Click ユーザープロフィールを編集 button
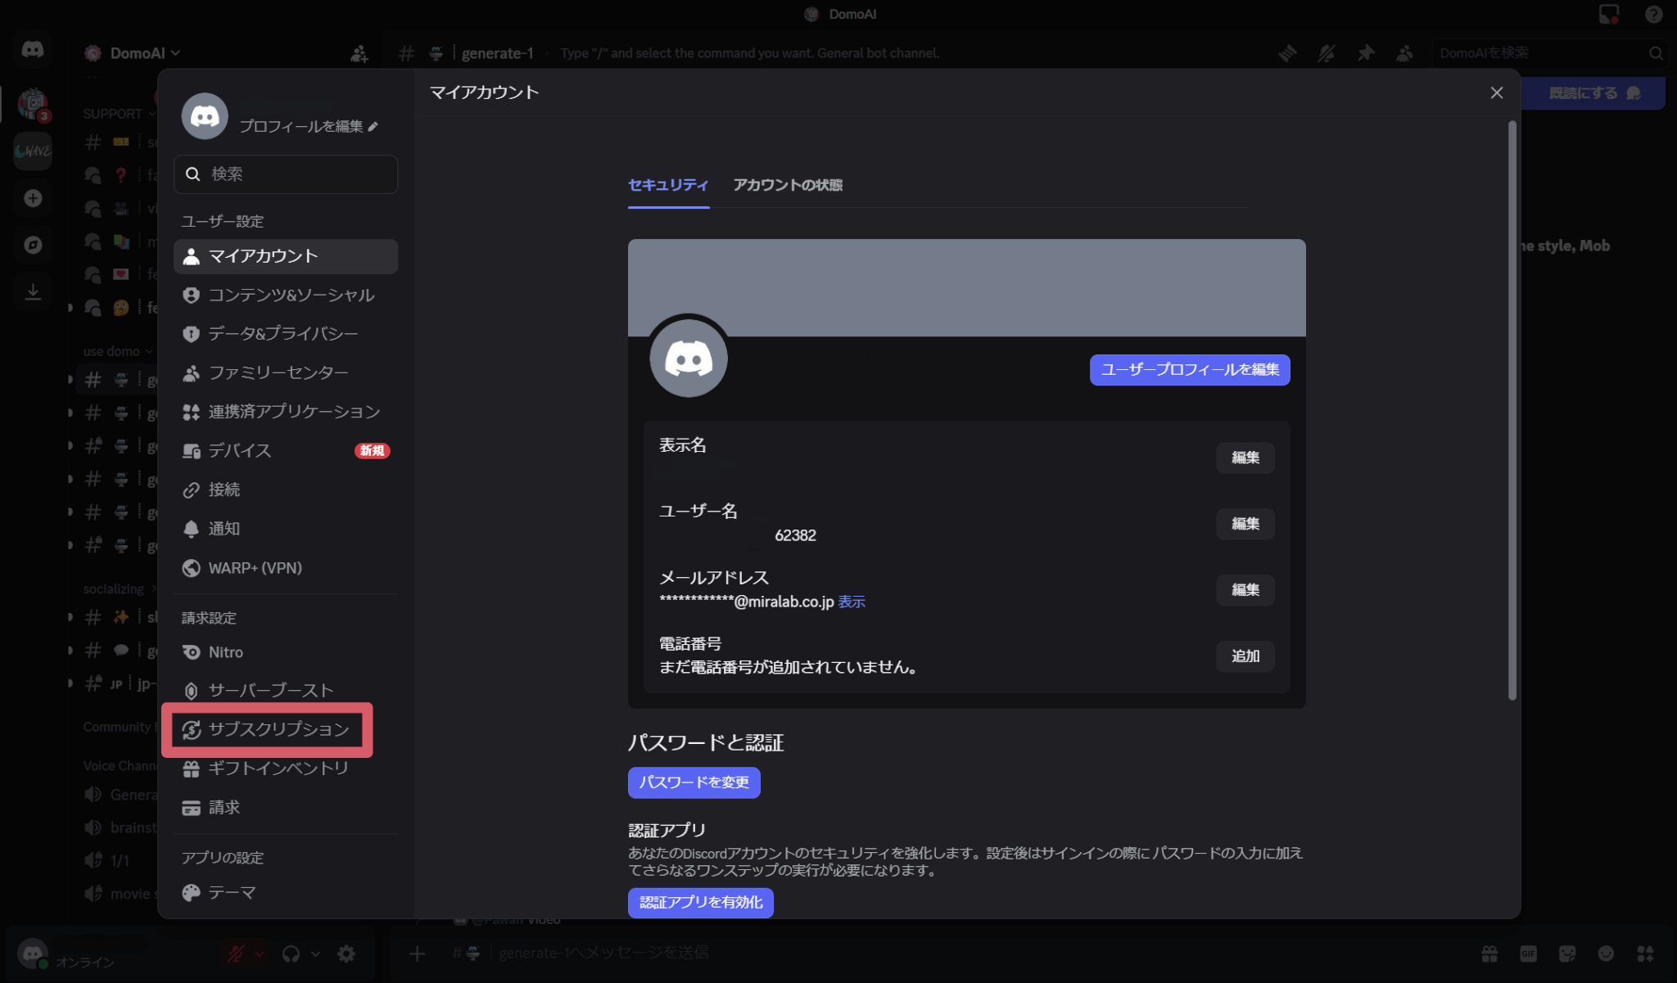This screenshot has width=1677, height=983. 1189,370
